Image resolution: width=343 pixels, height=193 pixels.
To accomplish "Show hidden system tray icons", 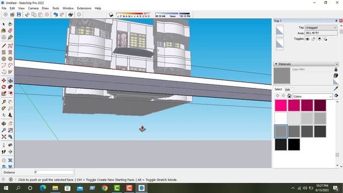I will tap(293, 188).
